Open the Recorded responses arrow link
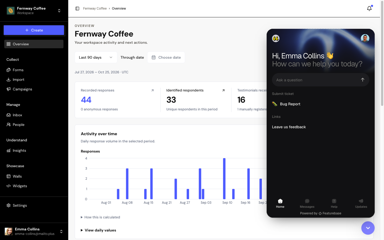The height and width of the screenshot is (240, 384). click(x=153, y=90)
